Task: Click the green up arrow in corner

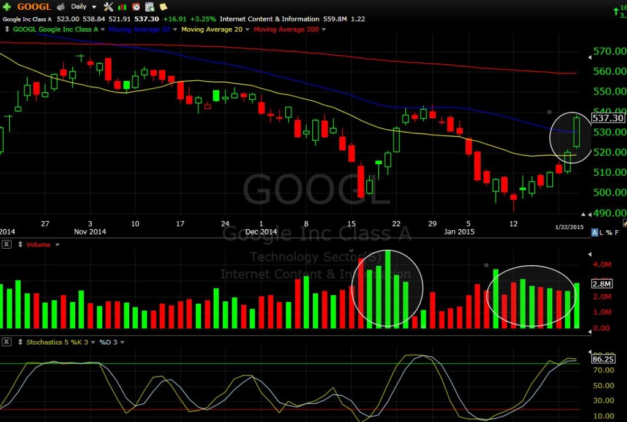Action: [x=616, y=12]
